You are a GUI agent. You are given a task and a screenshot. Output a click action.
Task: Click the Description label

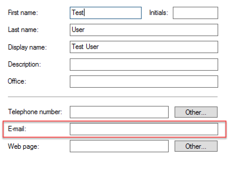pos(24,65)
